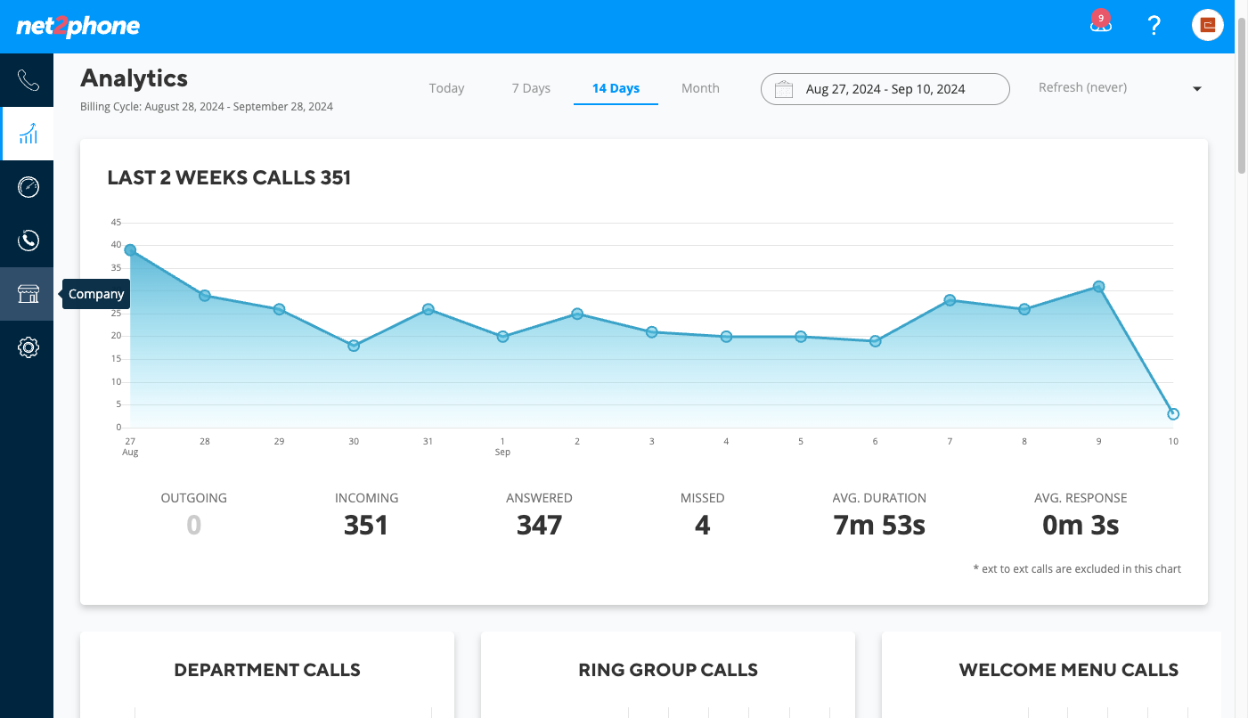Open the gauge dashboard sidebar icon
Image resolution: width=1248 pixels, height=718 pixels.
[x=28, y=187]
